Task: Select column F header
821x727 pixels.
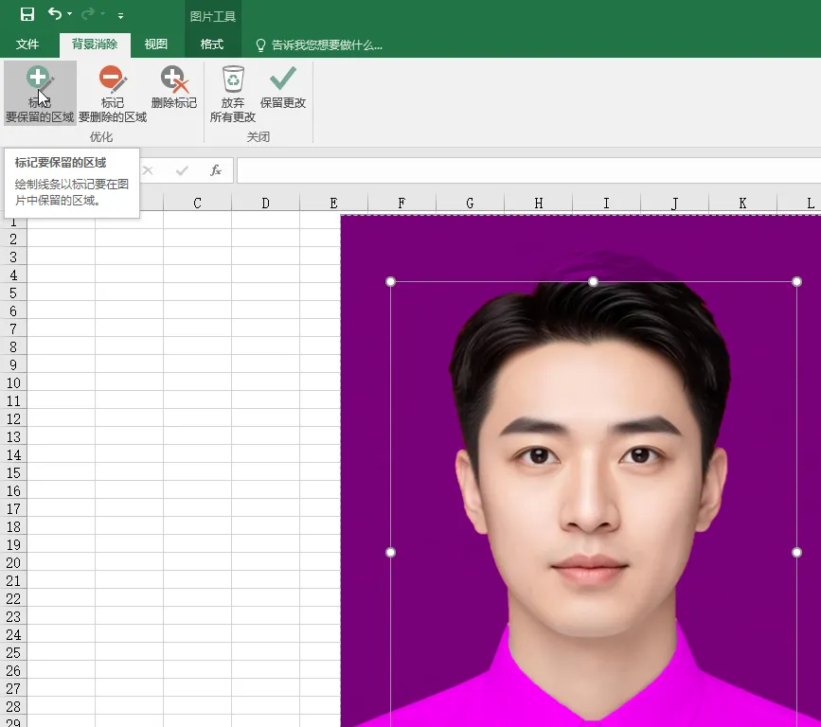Action: tap(402, 204)
